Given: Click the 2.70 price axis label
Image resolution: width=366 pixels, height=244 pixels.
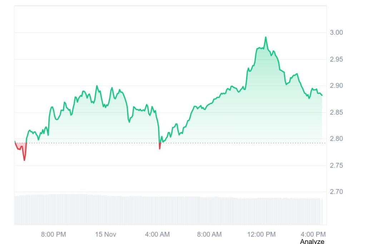Looking at the screenshot, I should (336, 192).
